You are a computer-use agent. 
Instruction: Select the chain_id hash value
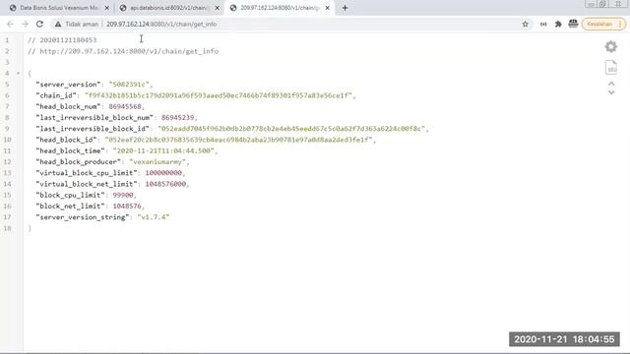(219, 95)
